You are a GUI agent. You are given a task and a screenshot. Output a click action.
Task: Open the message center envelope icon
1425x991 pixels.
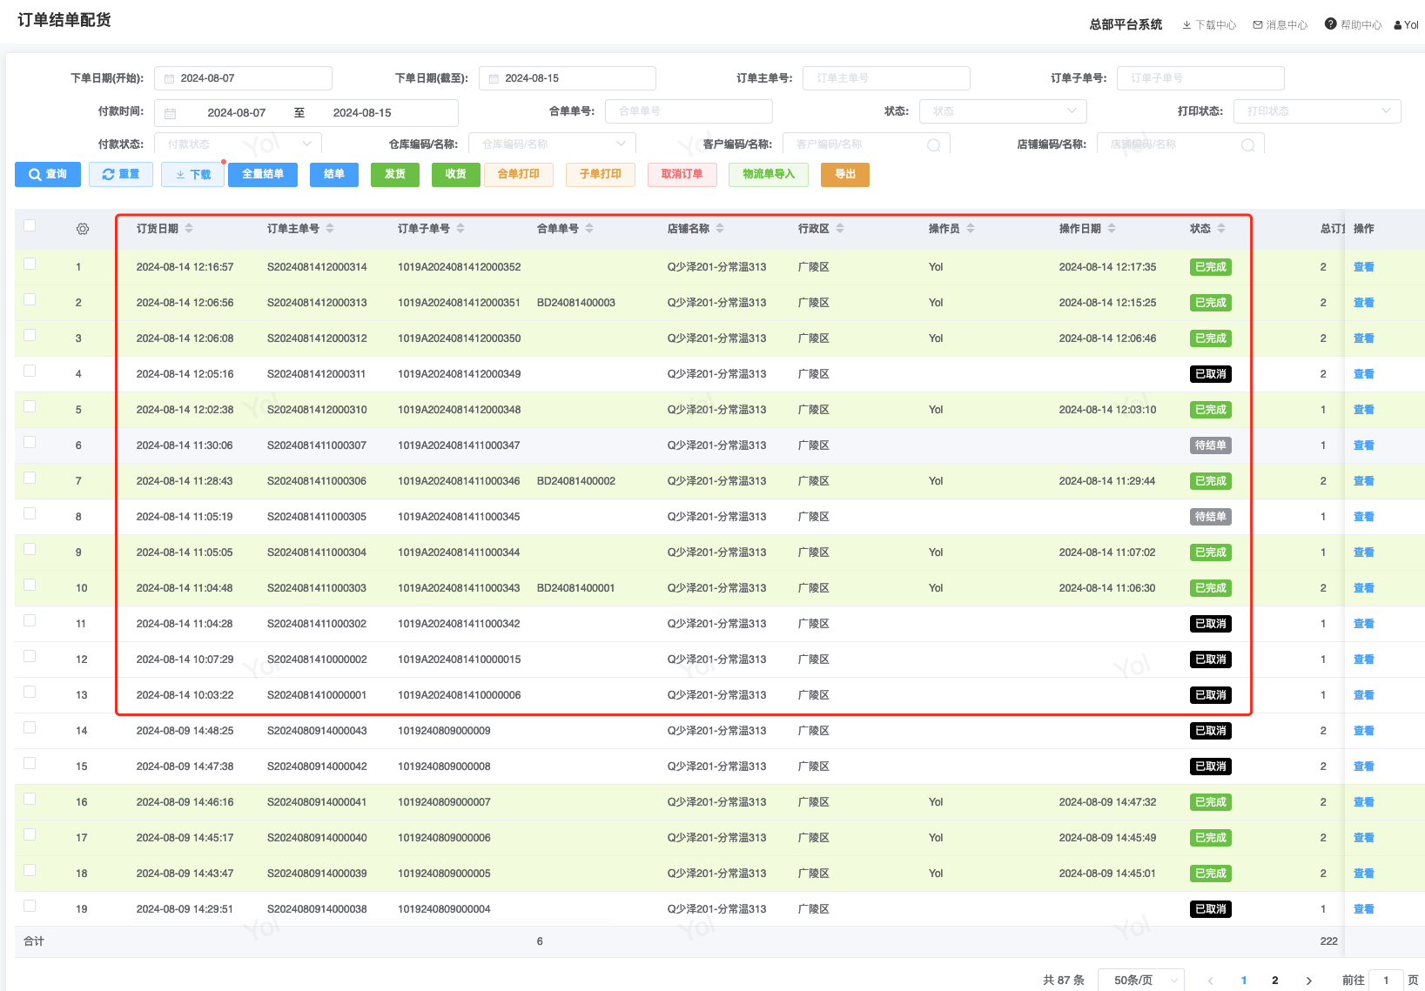1258,25
